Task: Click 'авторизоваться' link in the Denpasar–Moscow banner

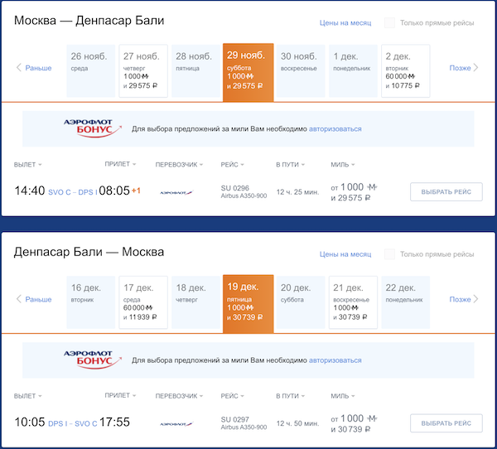Action: pyautogui.click(x=335, y=360)
